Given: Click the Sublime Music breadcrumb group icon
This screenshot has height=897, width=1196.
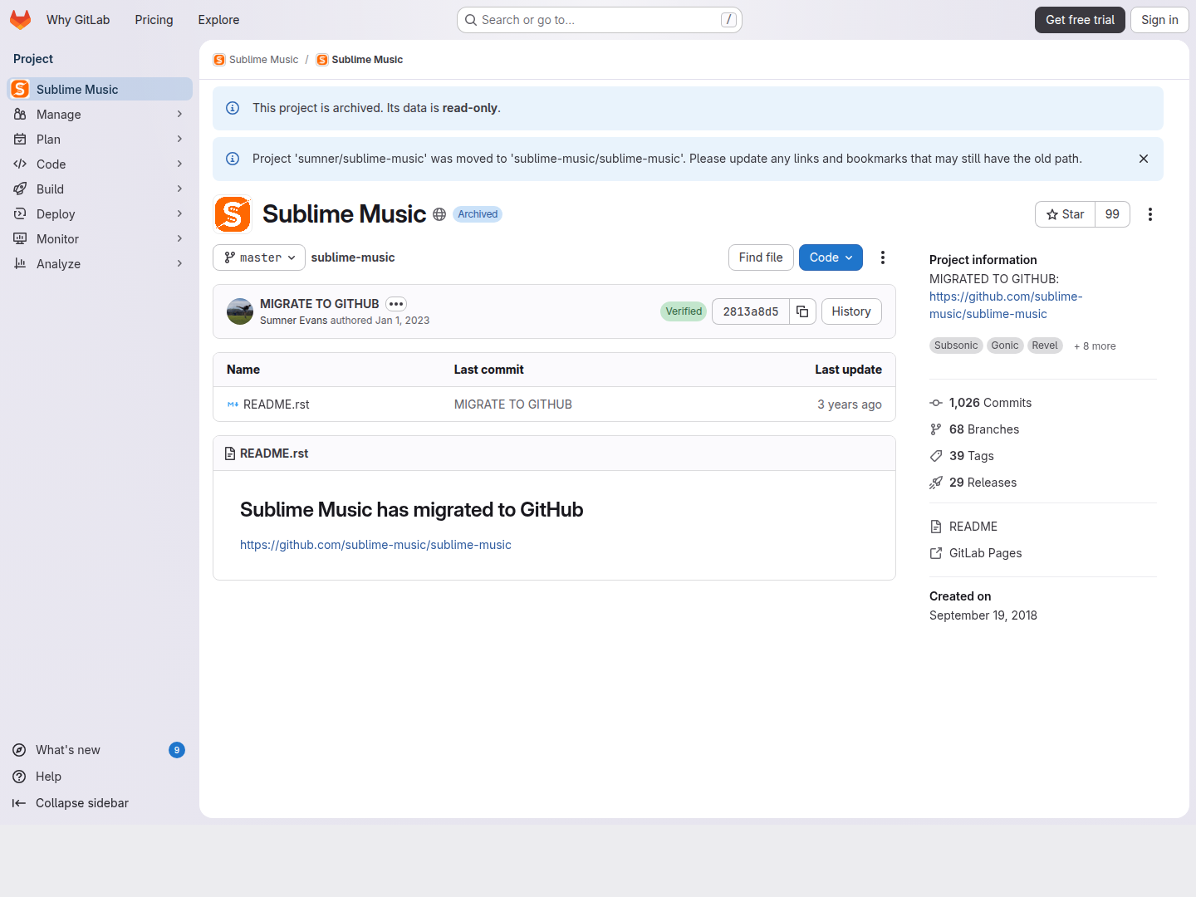Looking at the screenshot, I should (x=219, y=60).
